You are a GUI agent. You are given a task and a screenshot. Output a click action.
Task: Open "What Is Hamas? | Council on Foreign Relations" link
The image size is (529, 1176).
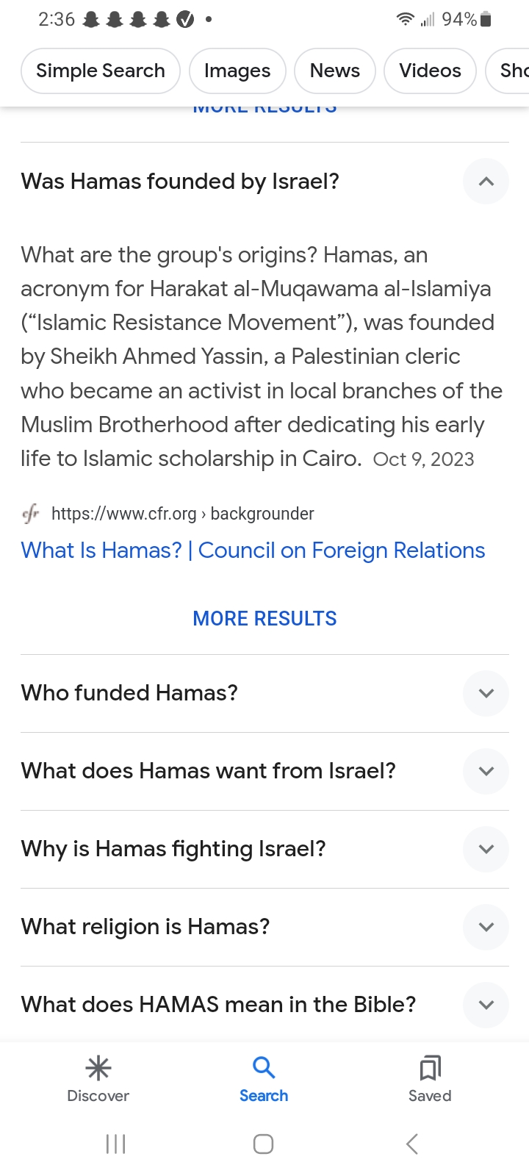click(253, 551)
